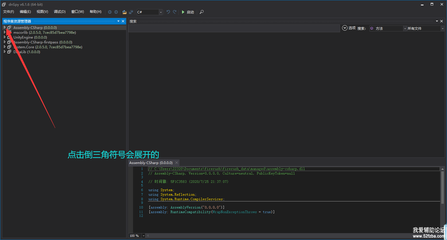Open the 所有文件 search scope dropdown

point(425,28)
